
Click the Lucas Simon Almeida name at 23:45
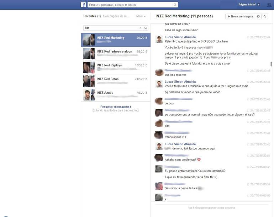[180, 82]
